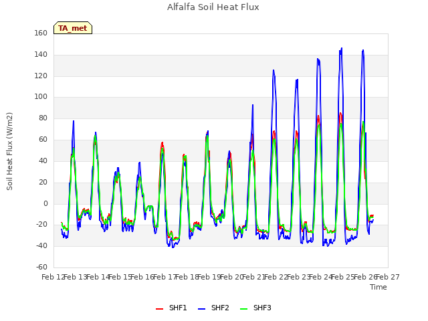Viewport: 428px width, 321px height.
Task: Click the -20 y-axis tick label
Action: (41, 225)
